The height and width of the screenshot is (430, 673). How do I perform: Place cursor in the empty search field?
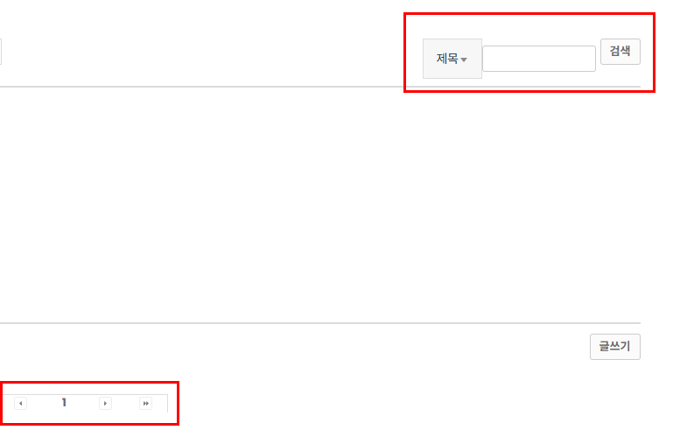539,59
